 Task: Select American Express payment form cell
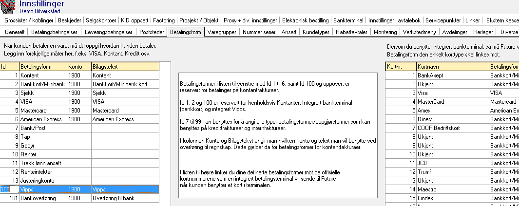tap(43, 119)
